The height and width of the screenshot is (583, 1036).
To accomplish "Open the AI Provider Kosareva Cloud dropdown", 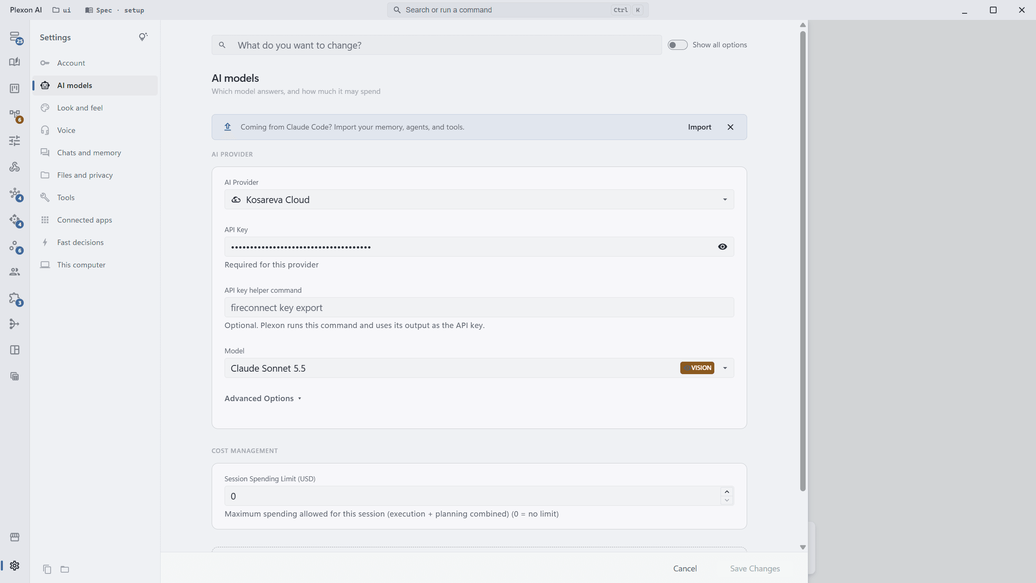I will pyautogui.click(x=479, y=200).
